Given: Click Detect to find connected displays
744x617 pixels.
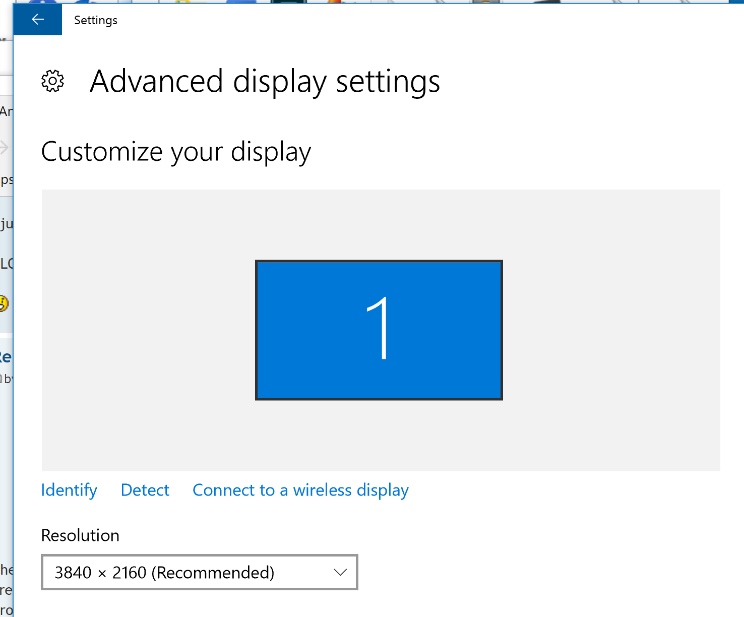Looking at the screenshot, I should coord(145,489).
